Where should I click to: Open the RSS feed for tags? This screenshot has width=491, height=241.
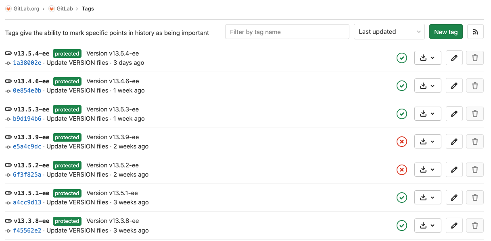pos(475,31)
